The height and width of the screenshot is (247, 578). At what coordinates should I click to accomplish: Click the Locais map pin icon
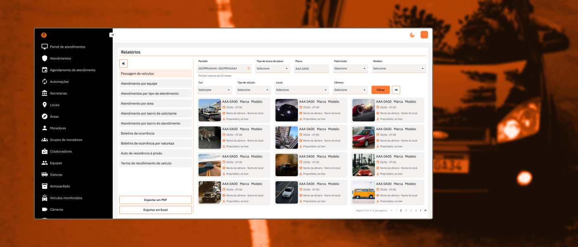(x=45, y=105)
